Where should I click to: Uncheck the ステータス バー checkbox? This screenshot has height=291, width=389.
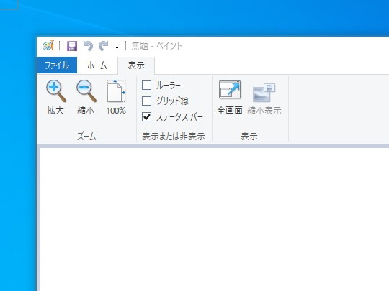146,117
